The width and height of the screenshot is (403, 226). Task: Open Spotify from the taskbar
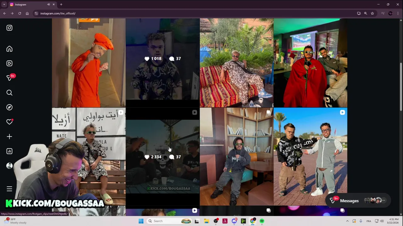pos(262,221)
